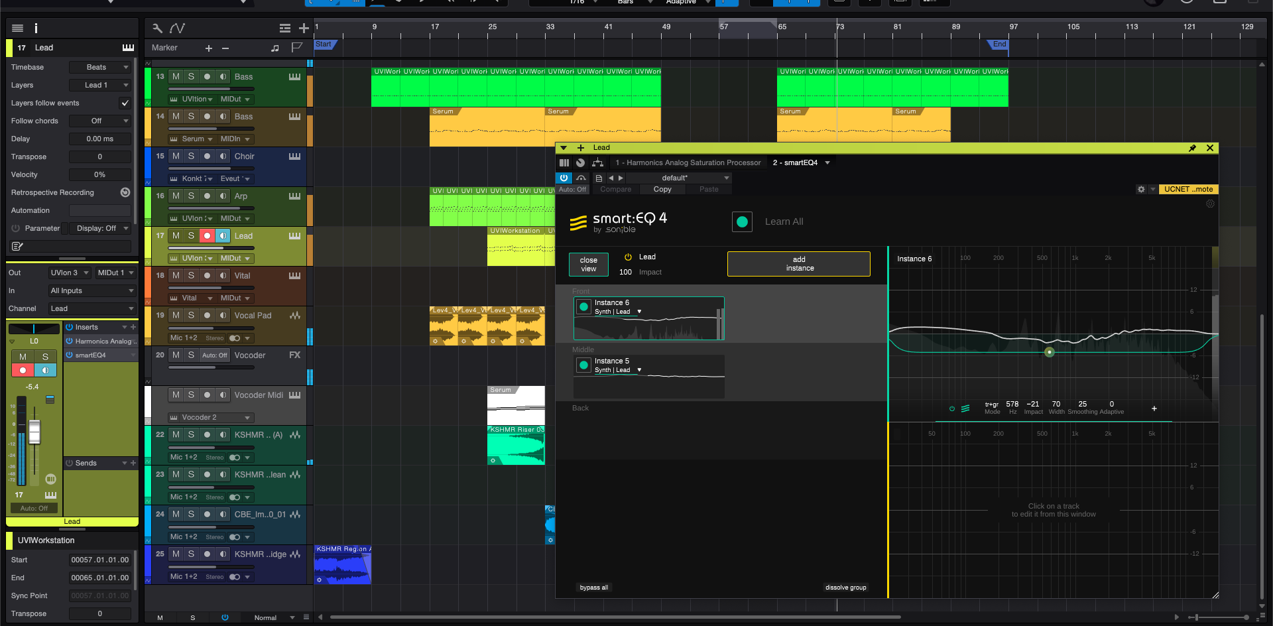The width and height of the screenshot is (1273, 626).
Task: Click the music note icon on Marker track
Action: 275,48
